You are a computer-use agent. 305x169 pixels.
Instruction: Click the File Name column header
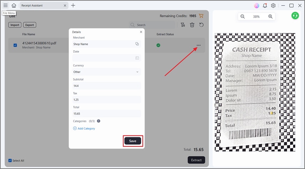coord(29,34)
